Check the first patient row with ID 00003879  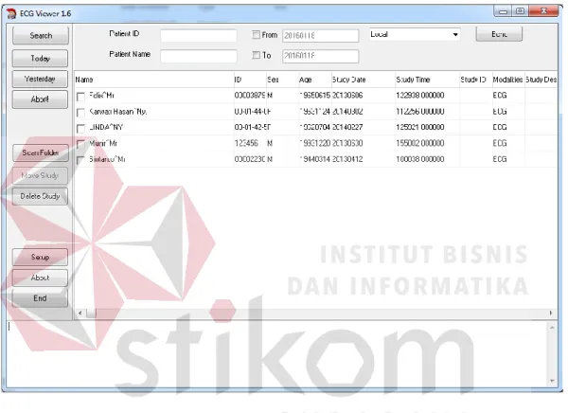click(80, 97)
